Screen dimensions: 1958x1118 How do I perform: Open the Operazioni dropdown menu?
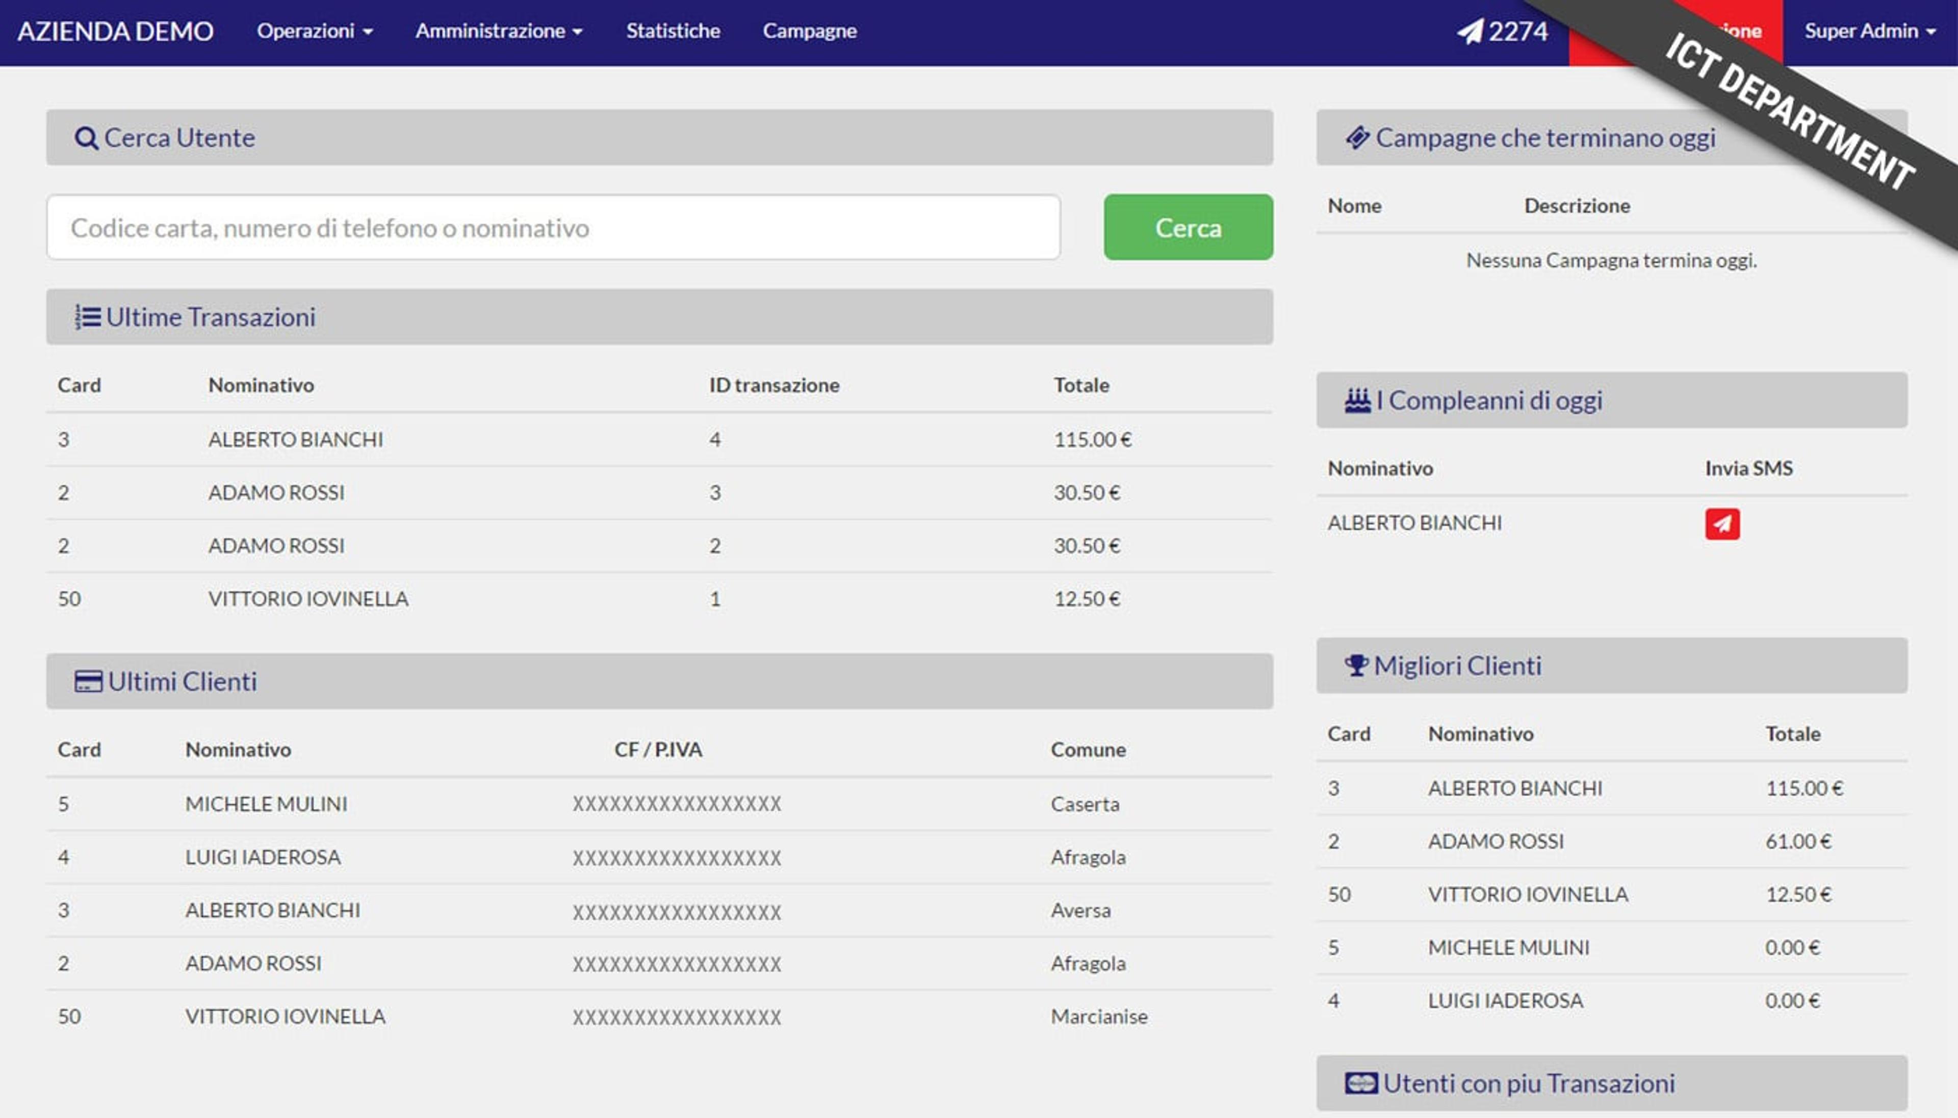314,31
